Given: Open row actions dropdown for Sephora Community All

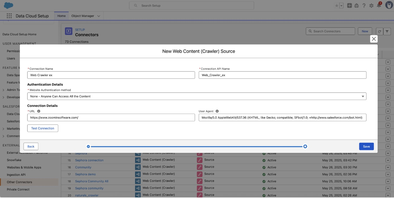Looking at the screenshot, I should point(388,181).
